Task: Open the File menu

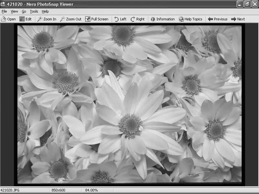Action: coord(4,11)
